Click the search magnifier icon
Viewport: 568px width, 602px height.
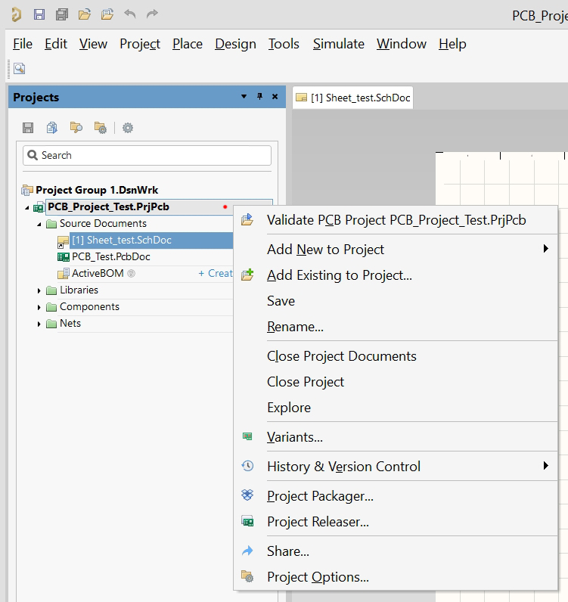click(33, 155)
